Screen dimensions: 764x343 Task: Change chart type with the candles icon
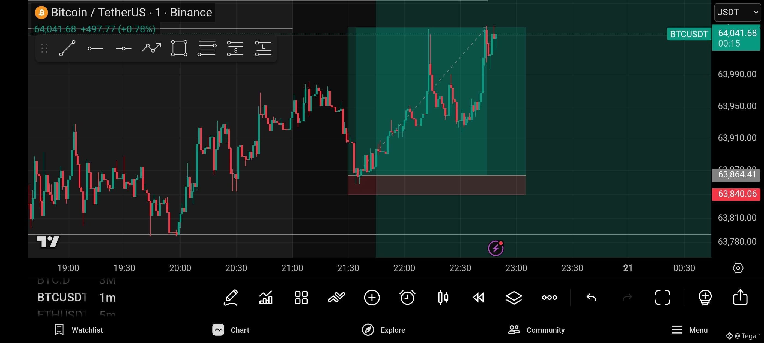[443, 298]
